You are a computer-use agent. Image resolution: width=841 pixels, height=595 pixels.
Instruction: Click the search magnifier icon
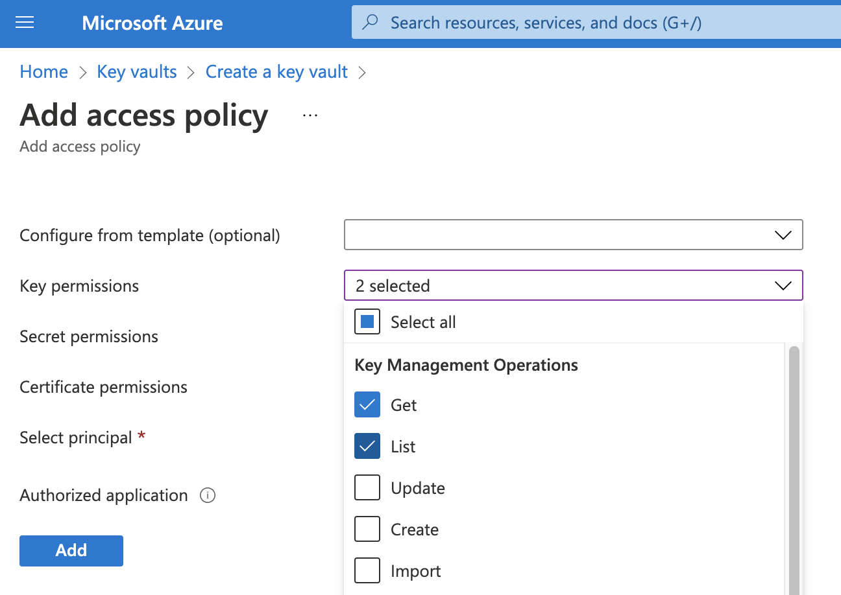point(370,23)
